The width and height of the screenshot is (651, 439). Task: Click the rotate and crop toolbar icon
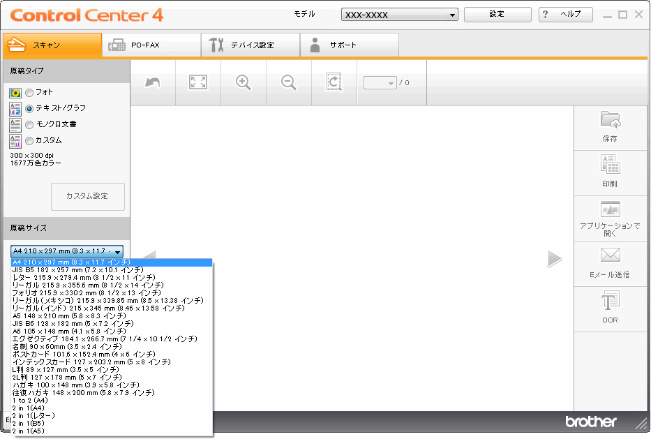[x=334, y=82]
